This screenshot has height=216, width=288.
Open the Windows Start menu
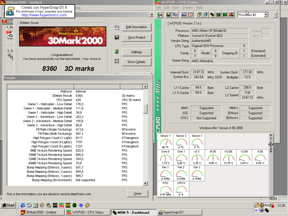(8, 205)
